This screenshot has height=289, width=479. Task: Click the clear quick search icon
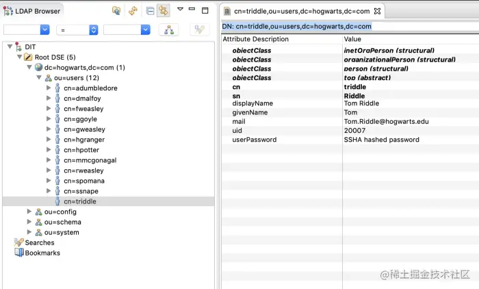[x=200, y=29]
